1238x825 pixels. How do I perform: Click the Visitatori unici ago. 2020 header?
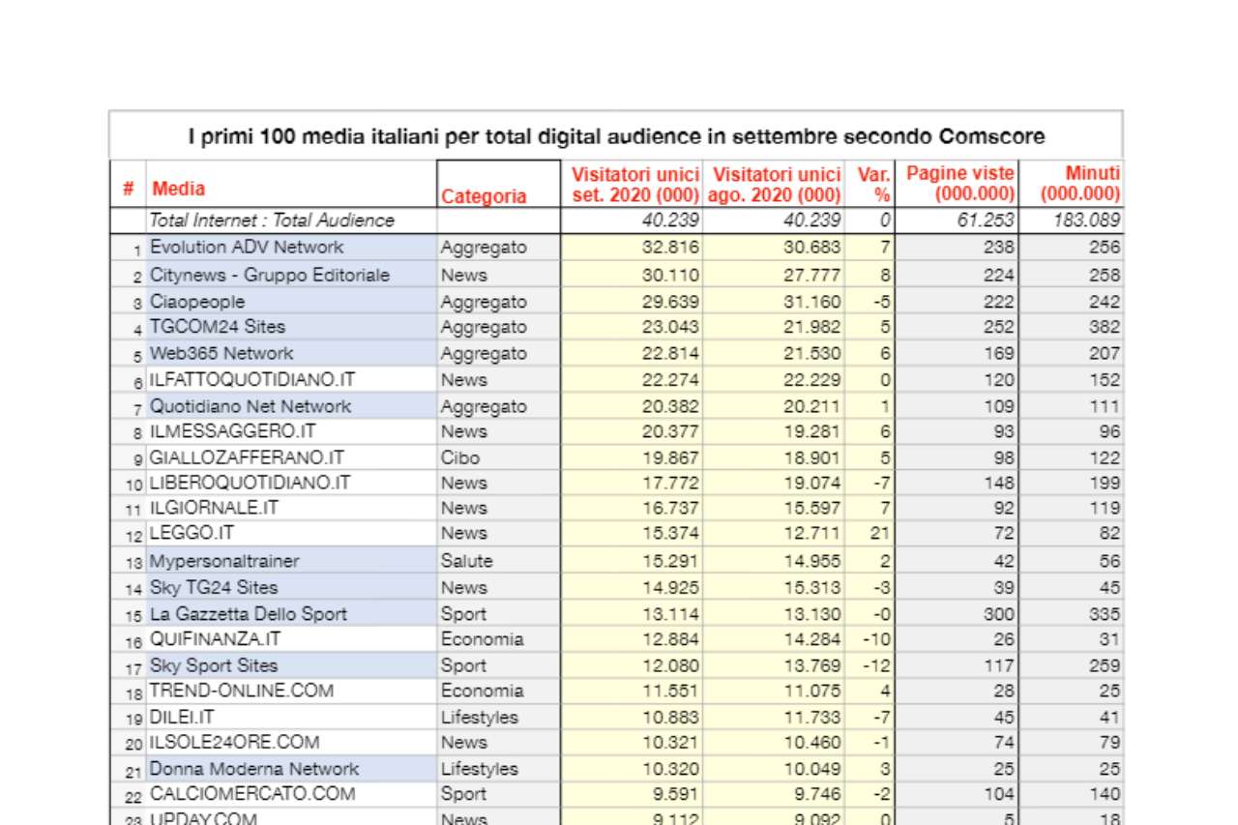(777, 184)
